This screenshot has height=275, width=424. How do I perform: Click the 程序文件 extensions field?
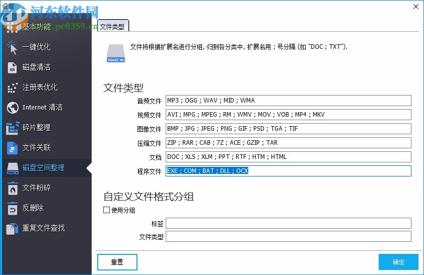click(288, 171)
